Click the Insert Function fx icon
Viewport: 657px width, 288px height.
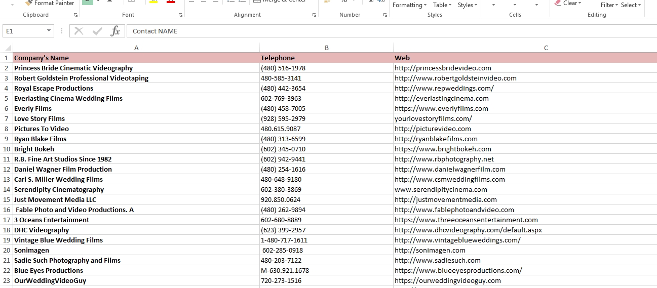click(x=115, y=31)
